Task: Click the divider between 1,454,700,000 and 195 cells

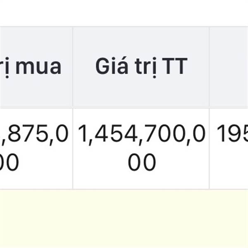Action: click(x=210, y=148)
